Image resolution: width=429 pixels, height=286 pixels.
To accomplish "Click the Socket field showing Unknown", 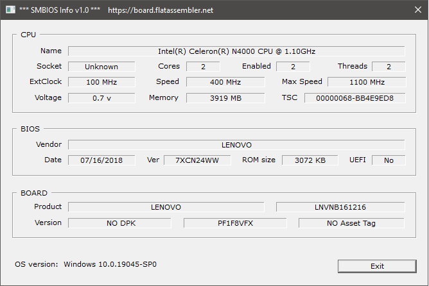I will [x=101, y=67].
